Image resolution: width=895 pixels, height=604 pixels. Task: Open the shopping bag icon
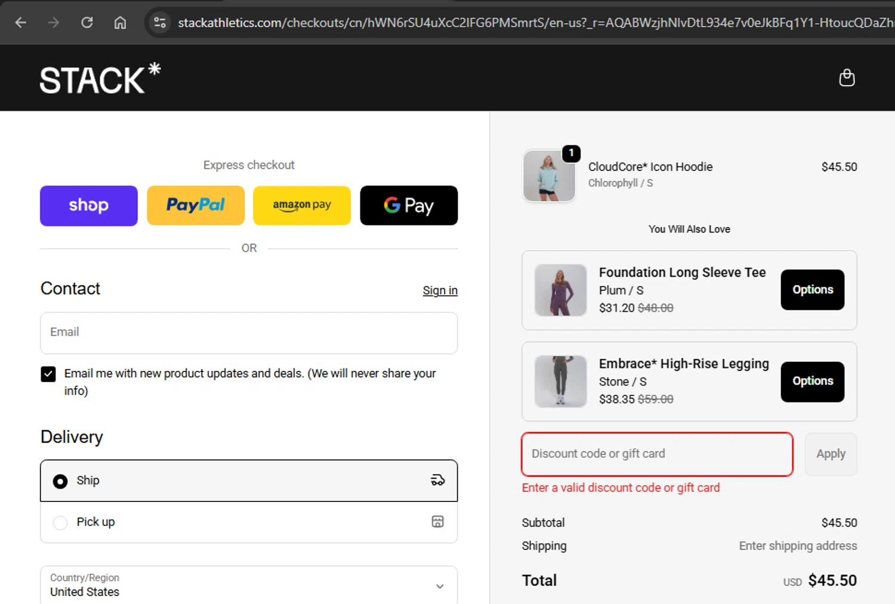click(847, 78)
